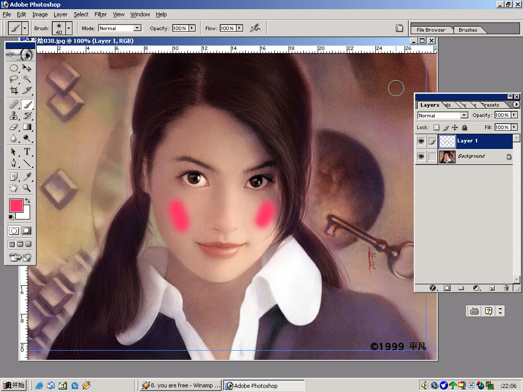Hide the Background layer eye icon
The image size is (523, 392).
(421, 156)
